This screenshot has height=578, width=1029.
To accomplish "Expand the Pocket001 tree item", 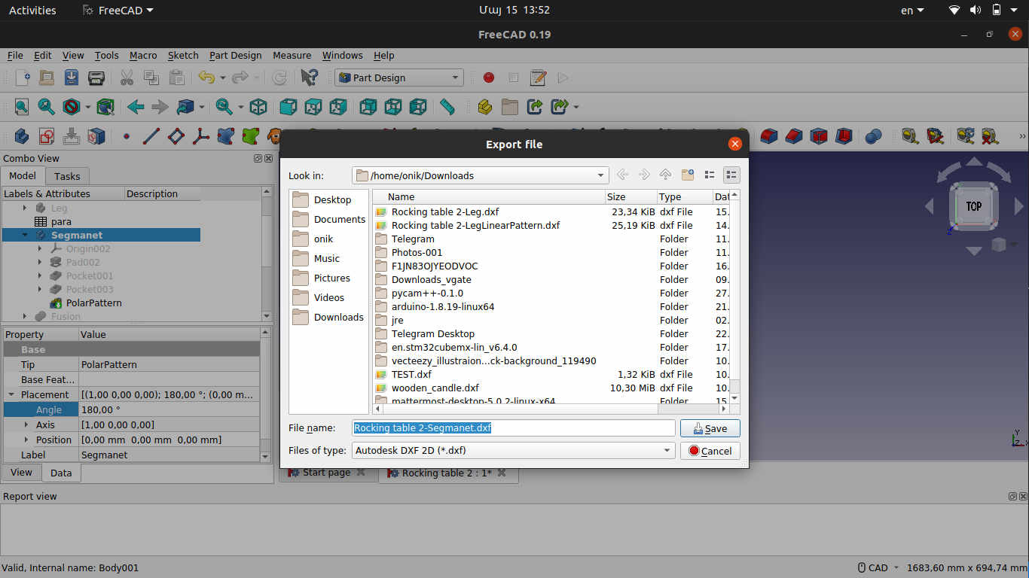I will [40, 276].
